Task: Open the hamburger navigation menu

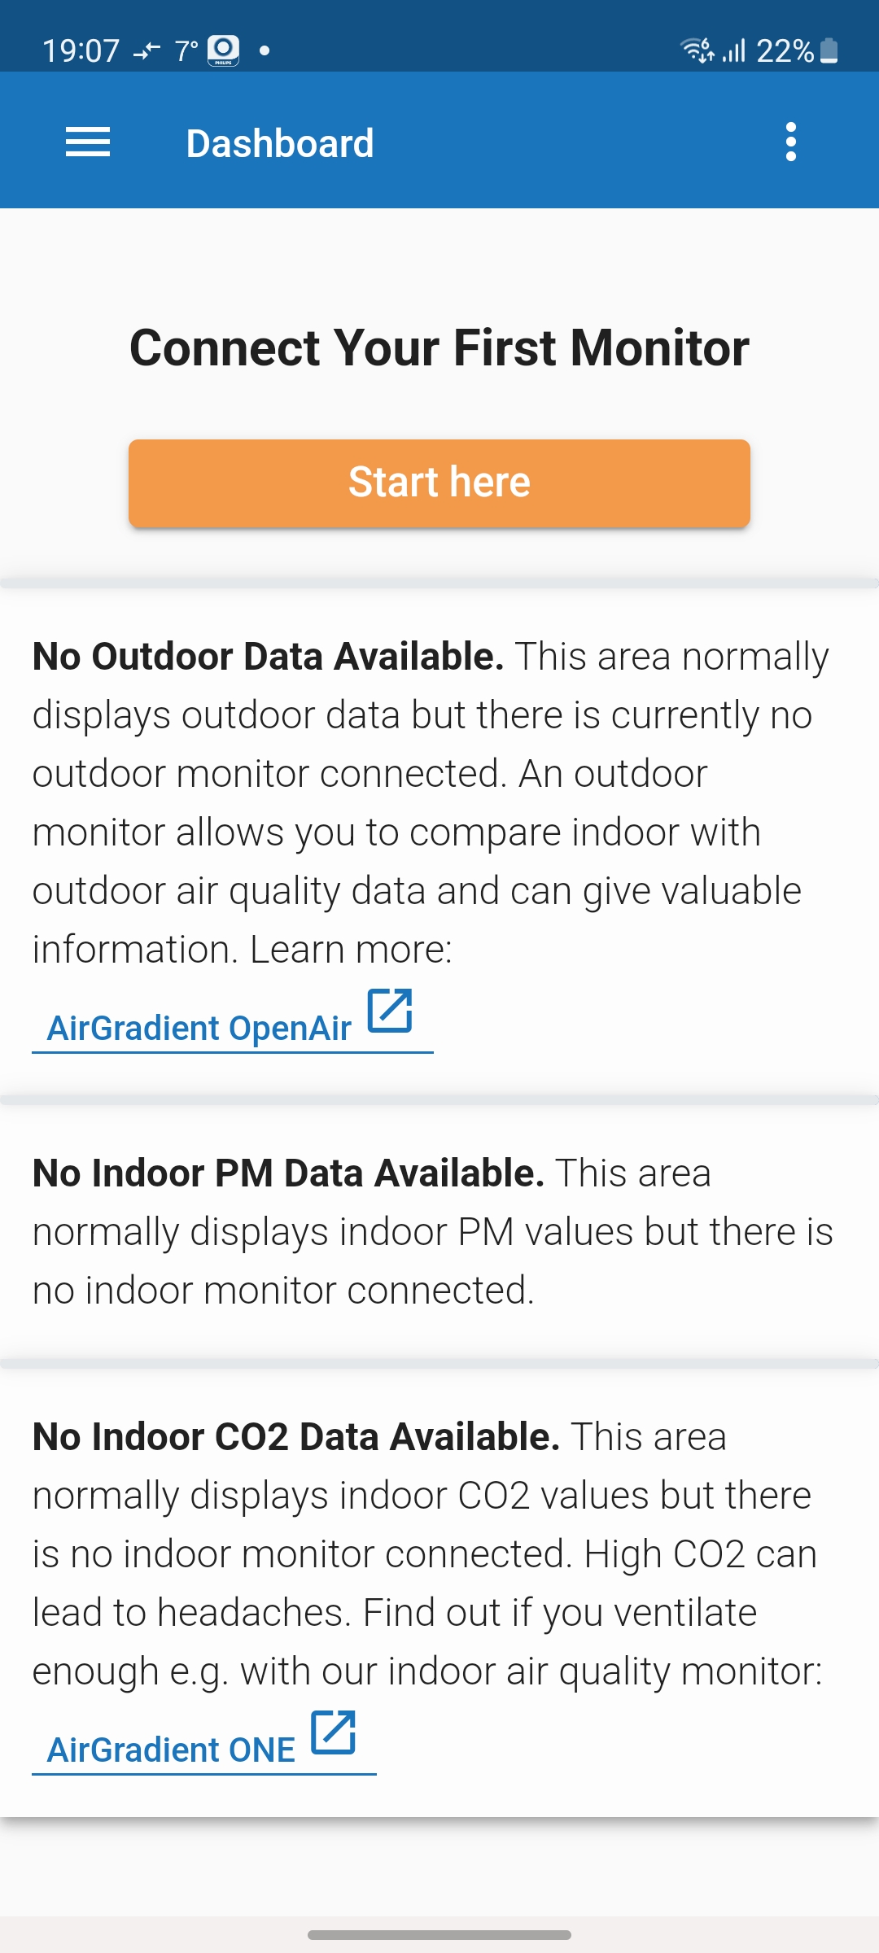Action: point(88,143)
